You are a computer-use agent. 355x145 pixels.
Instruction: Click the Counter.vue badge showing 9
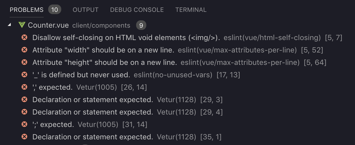click(x=141, y=25)
